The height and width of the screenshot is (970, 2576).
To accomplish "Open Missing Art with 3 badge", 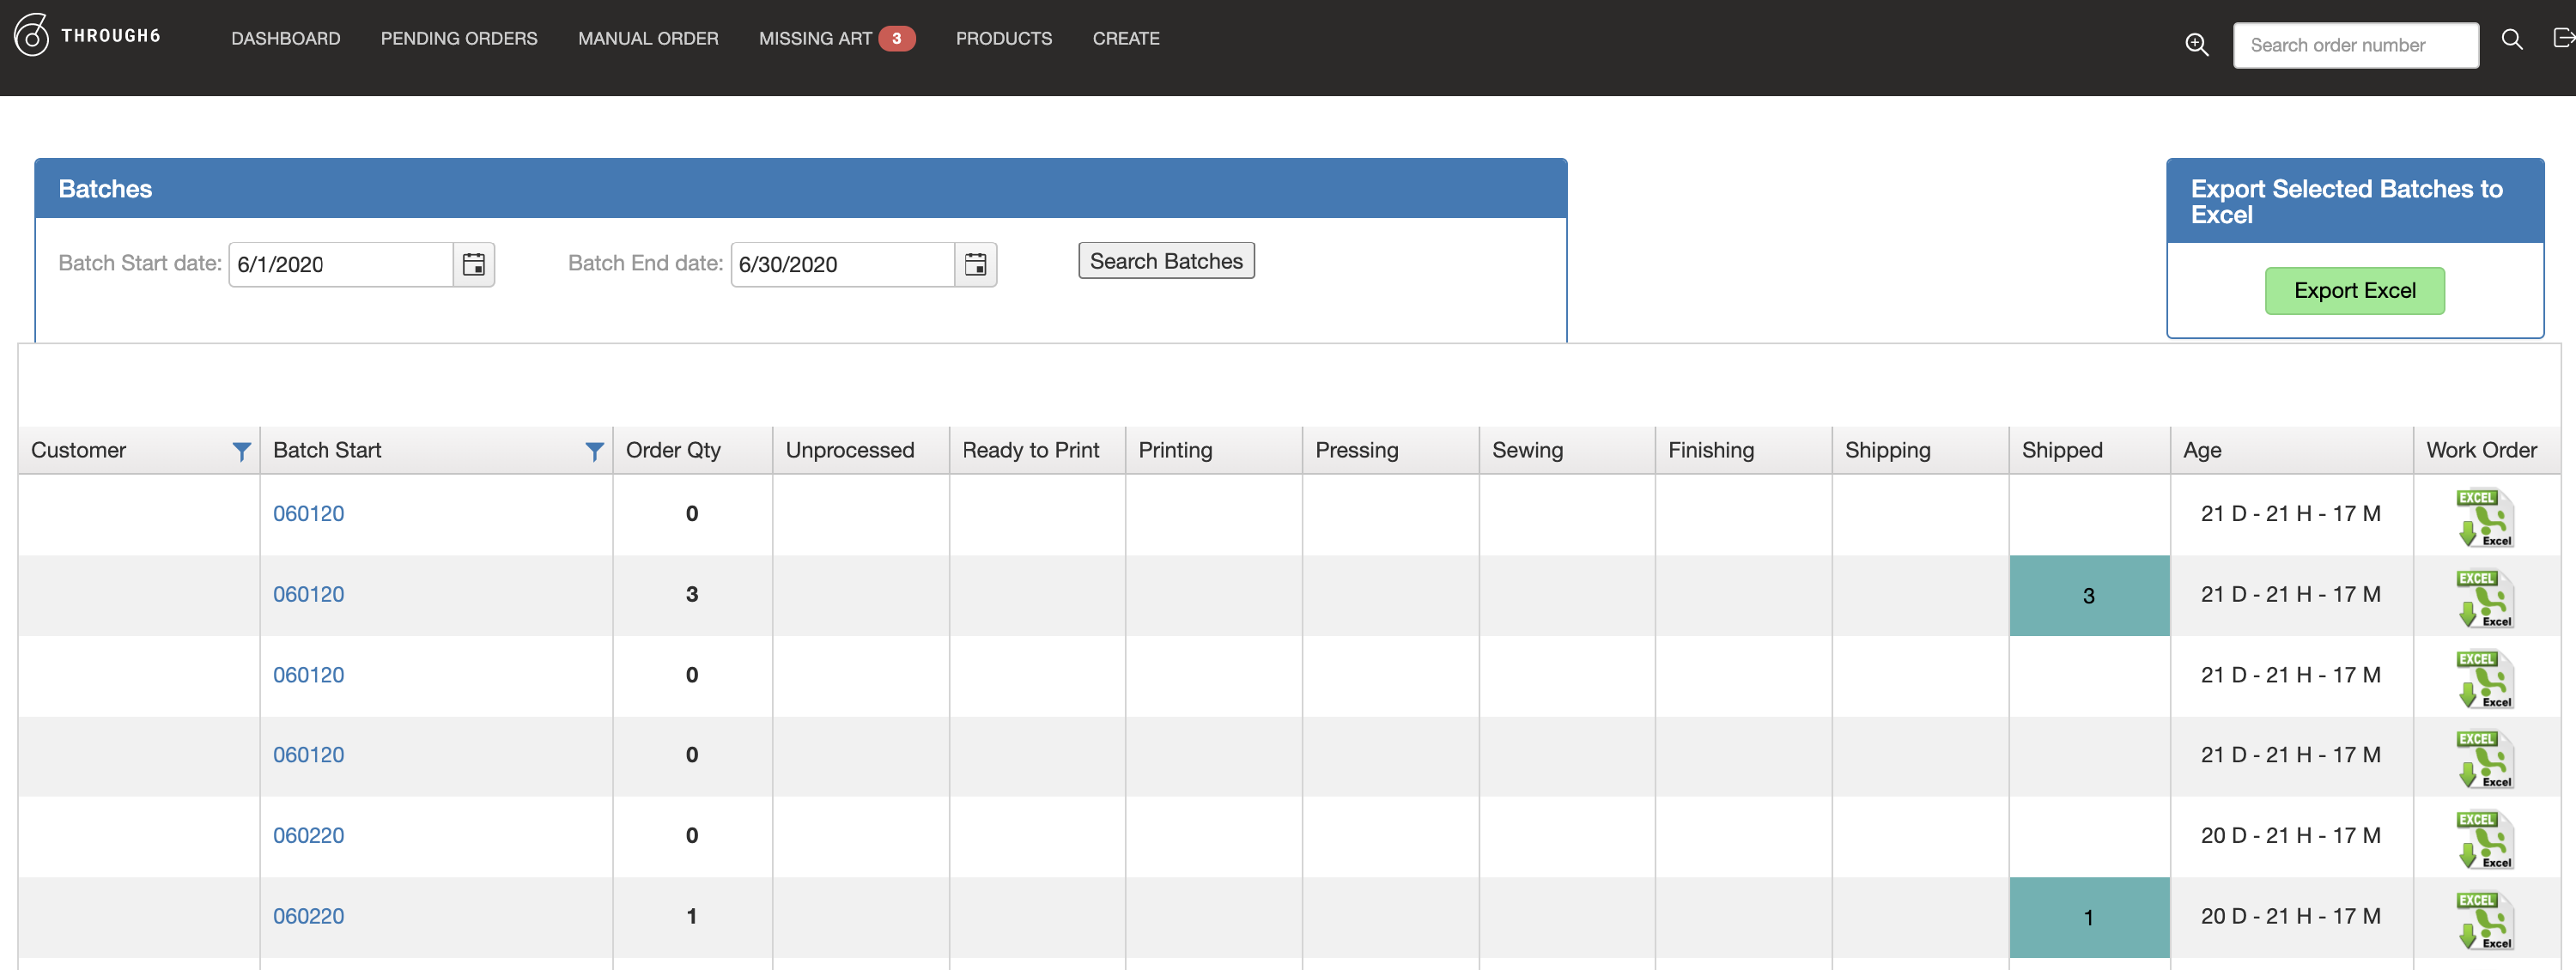I will tap(835, 39).
